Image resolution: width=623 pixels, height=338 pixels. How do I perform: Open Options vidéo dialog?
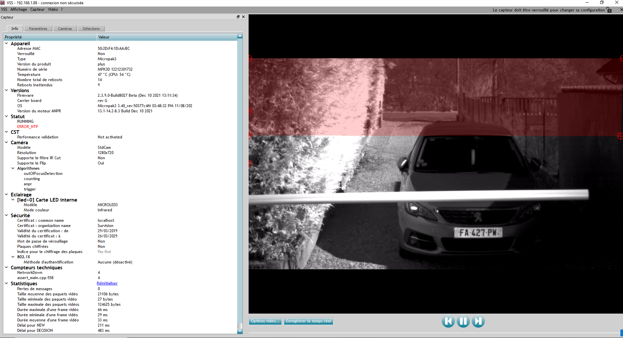(x=265, y=321)
